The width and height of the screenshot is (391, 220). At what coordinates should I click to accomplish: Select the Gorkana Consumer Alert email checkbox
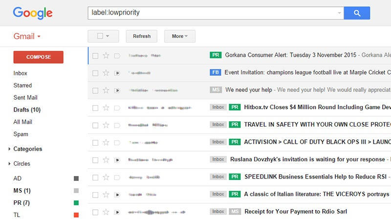(95, 56)
